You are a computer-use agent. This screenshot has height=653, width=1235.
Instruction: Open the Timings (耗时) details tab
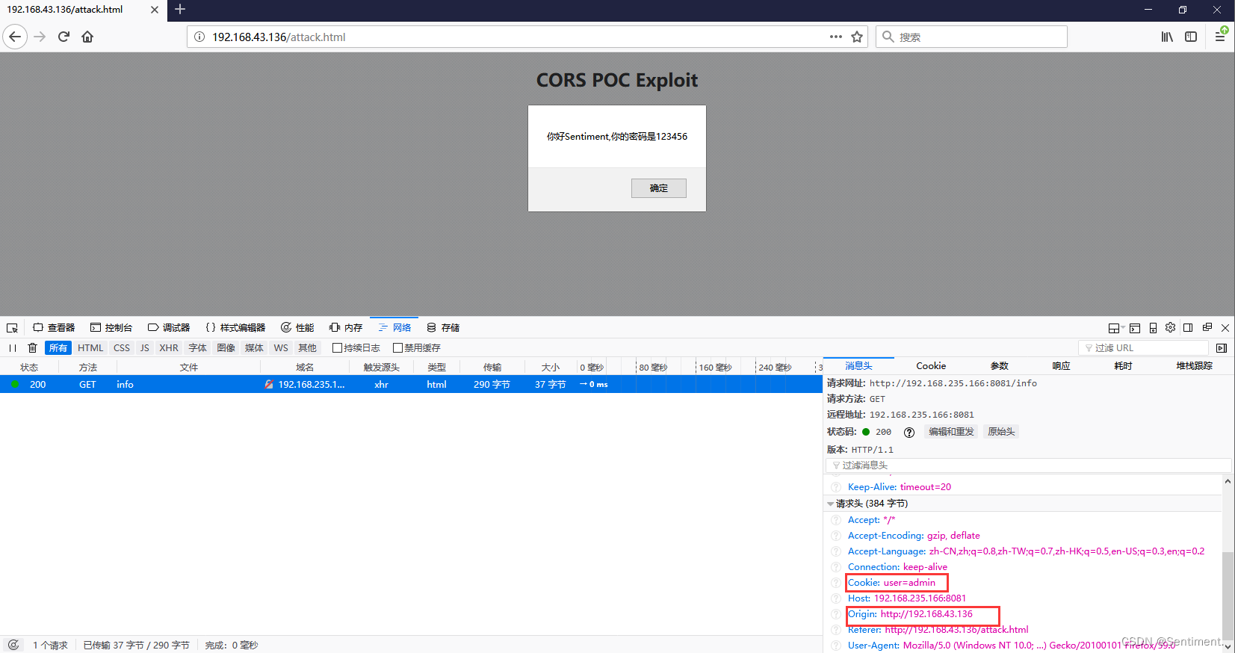[1123, 366]
